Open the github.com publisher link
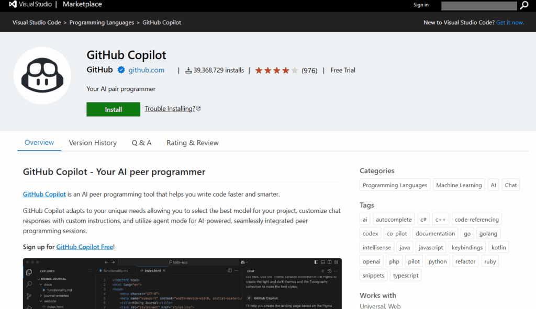The width and height of the screenshot is (536, 309). [x=147, y=70]
